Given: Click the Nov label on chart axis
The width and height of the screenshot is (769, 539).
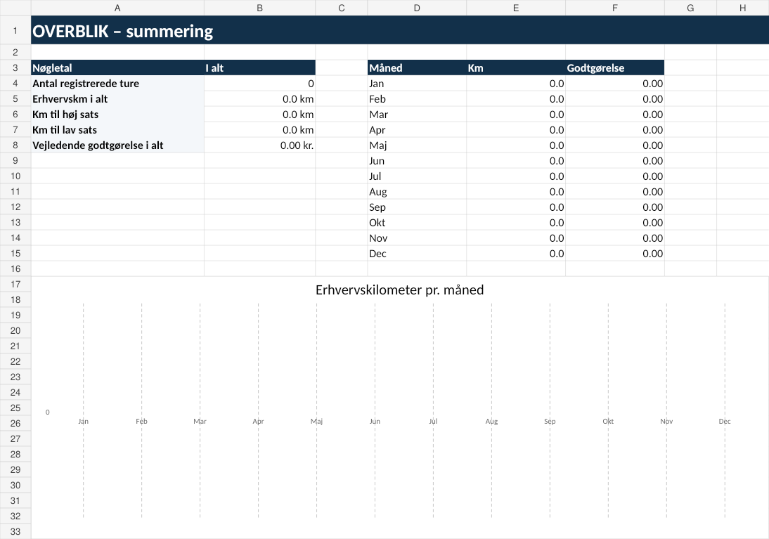Looking at the screenshot, I should click(x=666, y=422).
